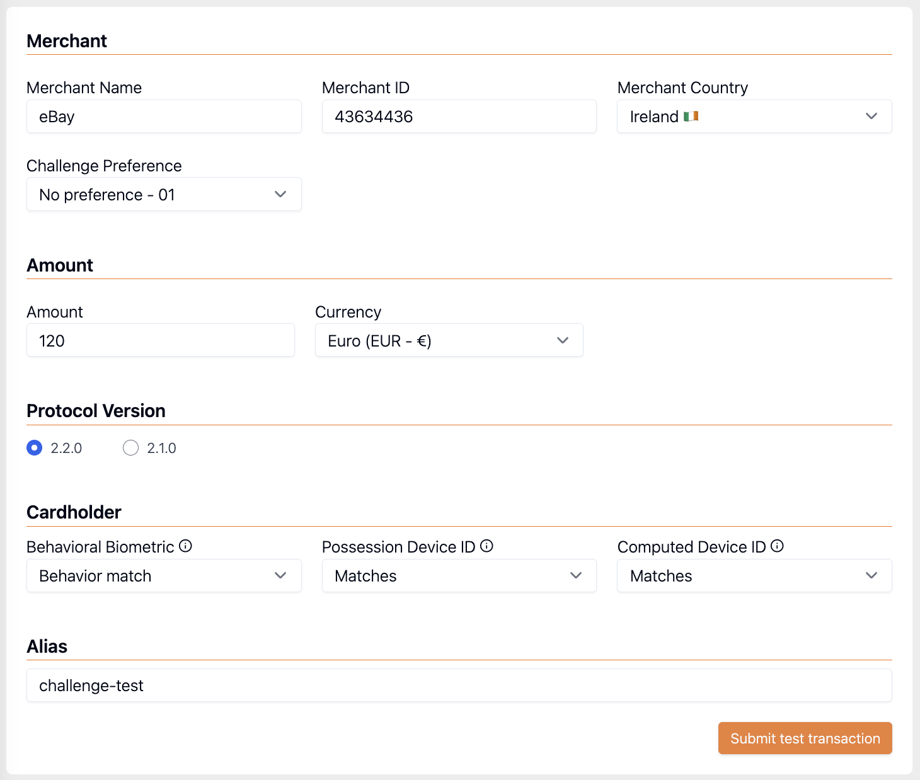Click the Merchant ID field

click(x=459, y=116)
